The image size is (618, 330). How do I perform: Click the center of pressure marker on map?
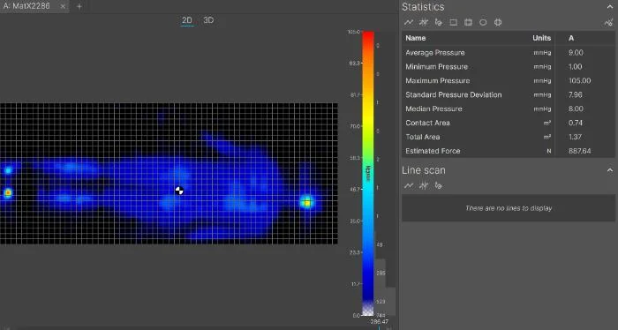pos(179,191)
